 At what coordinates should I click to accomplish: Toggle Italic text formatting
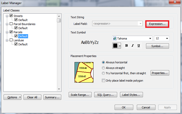pos(132,46)
